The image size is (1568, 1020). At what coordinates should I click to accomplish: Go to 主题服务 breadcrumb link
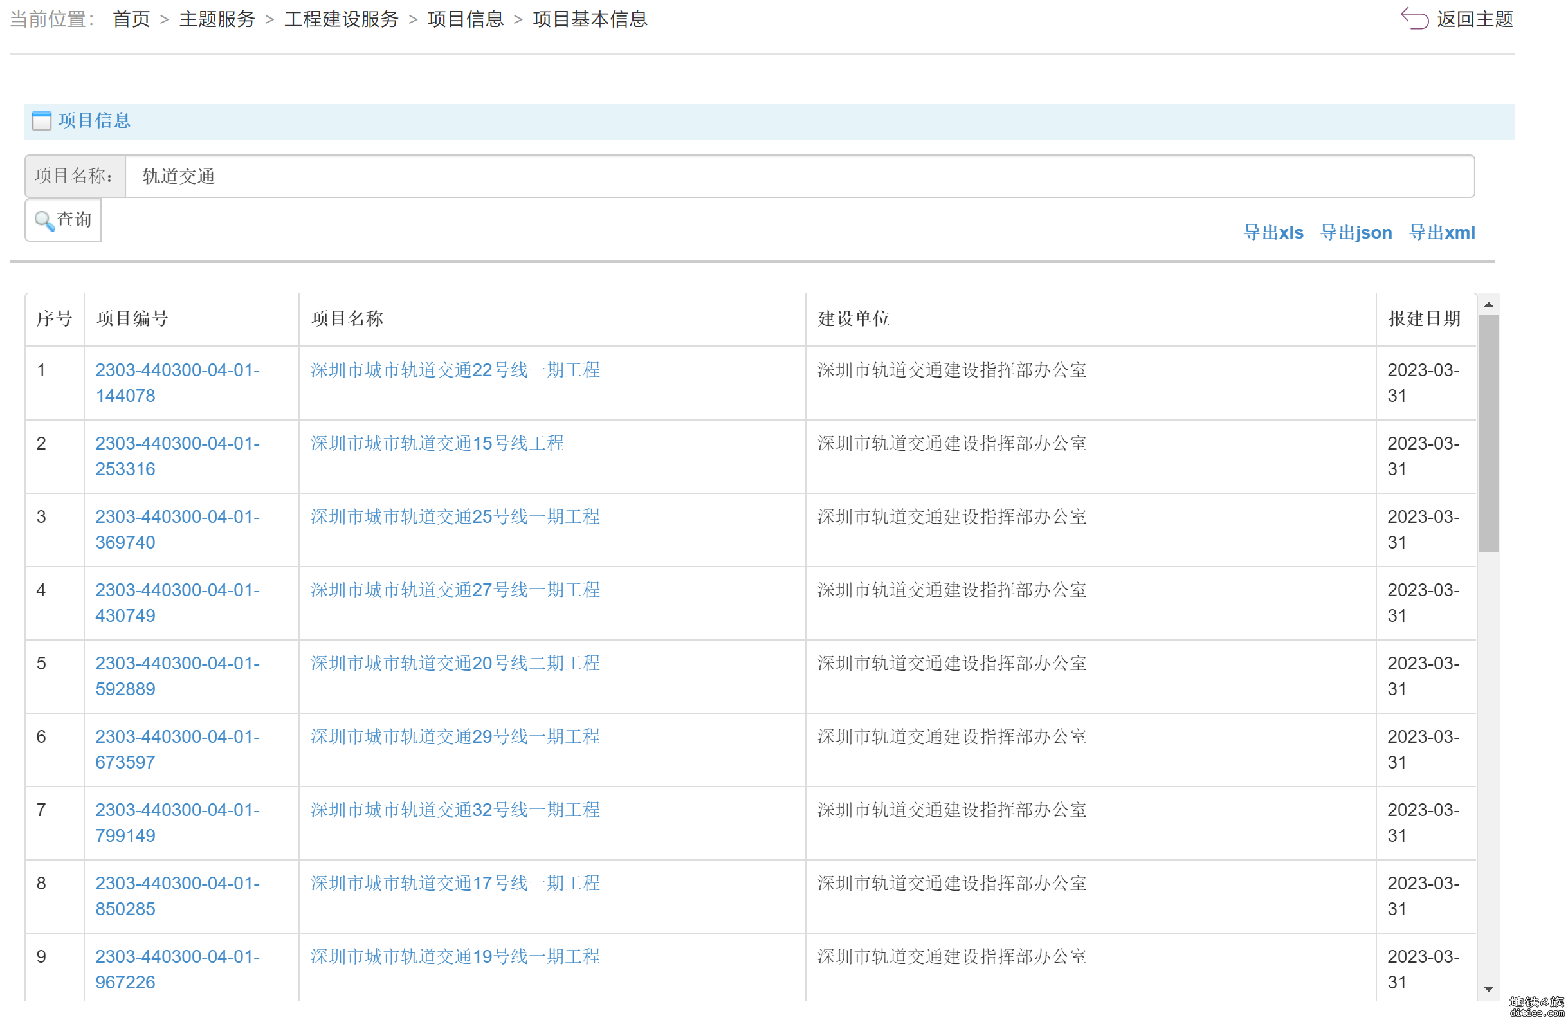217,19
